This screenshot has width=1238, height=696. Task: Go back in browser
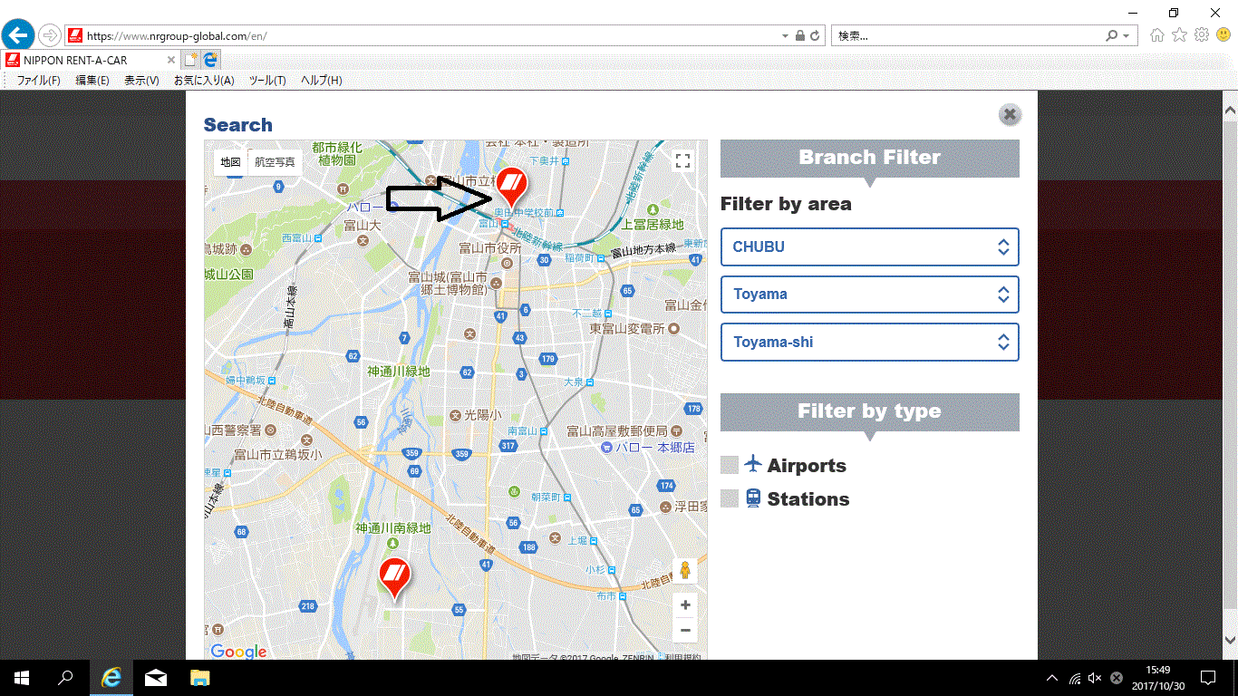pyautogui.click(x=18, y=35)
